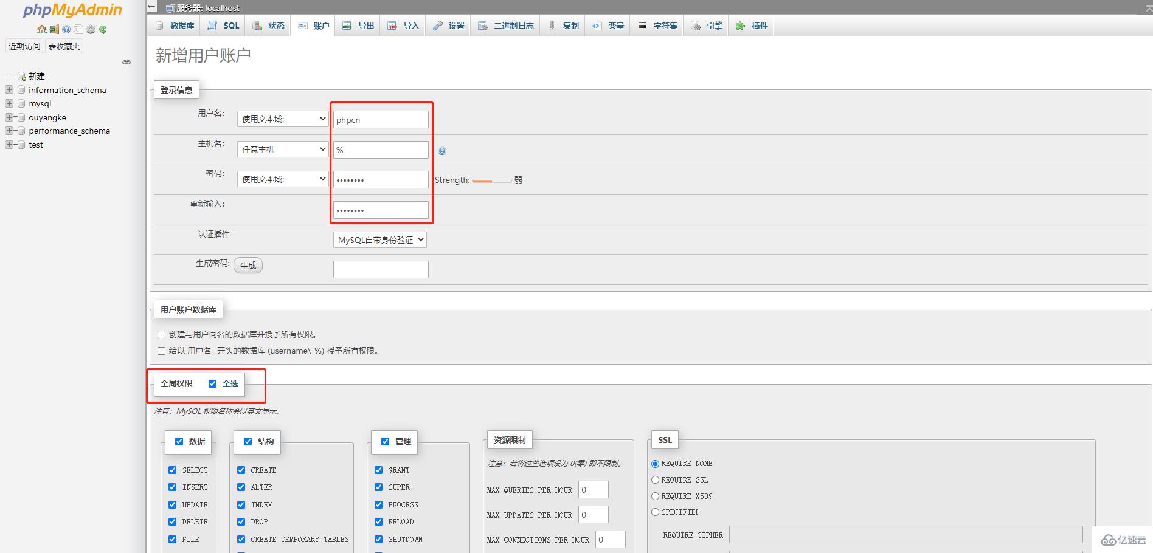Screen dimensions: 1153x553
Task: Uncheck the DROP privilege checkbox
Action: pyautogui.click(x=241, y=521)
